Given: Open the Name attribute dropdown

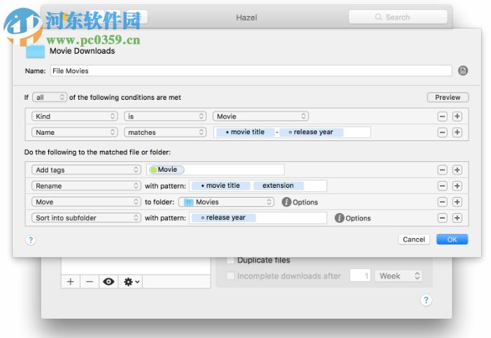Looking at the screenshot, I should pos(75,132).
